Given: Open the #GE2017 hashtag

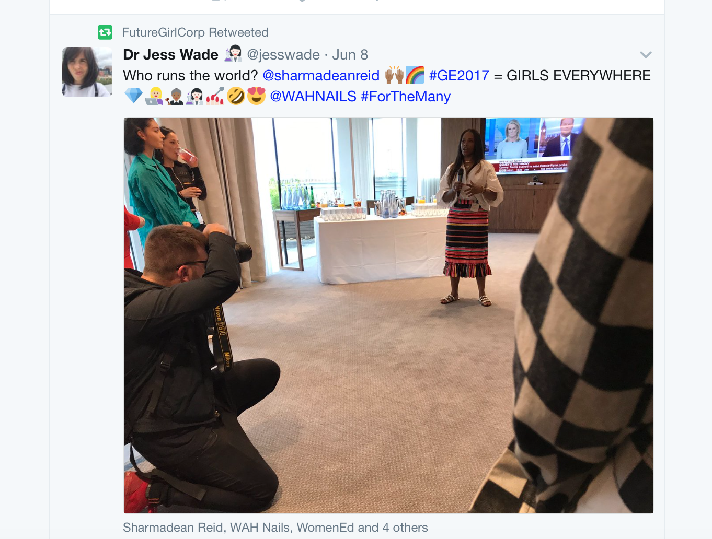Looking at the screenshot, I should coord(459,76).
